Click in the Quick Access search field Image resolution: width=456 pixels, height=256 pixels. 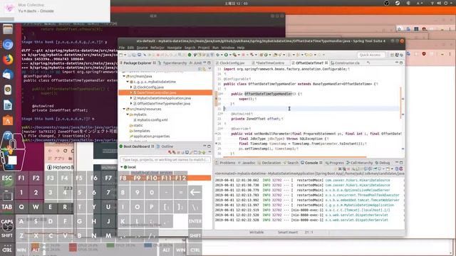click(x=370, y=55)
